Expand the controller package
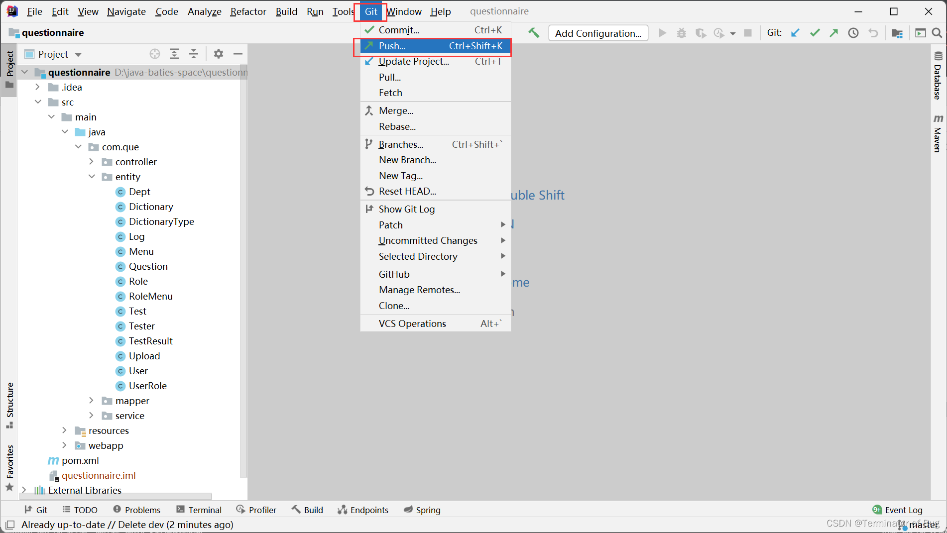This screenshot has height=533, width=947. click(92, 162)
